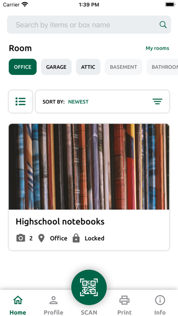
Task: Open the Print printer icon
Action: (124, 300)
